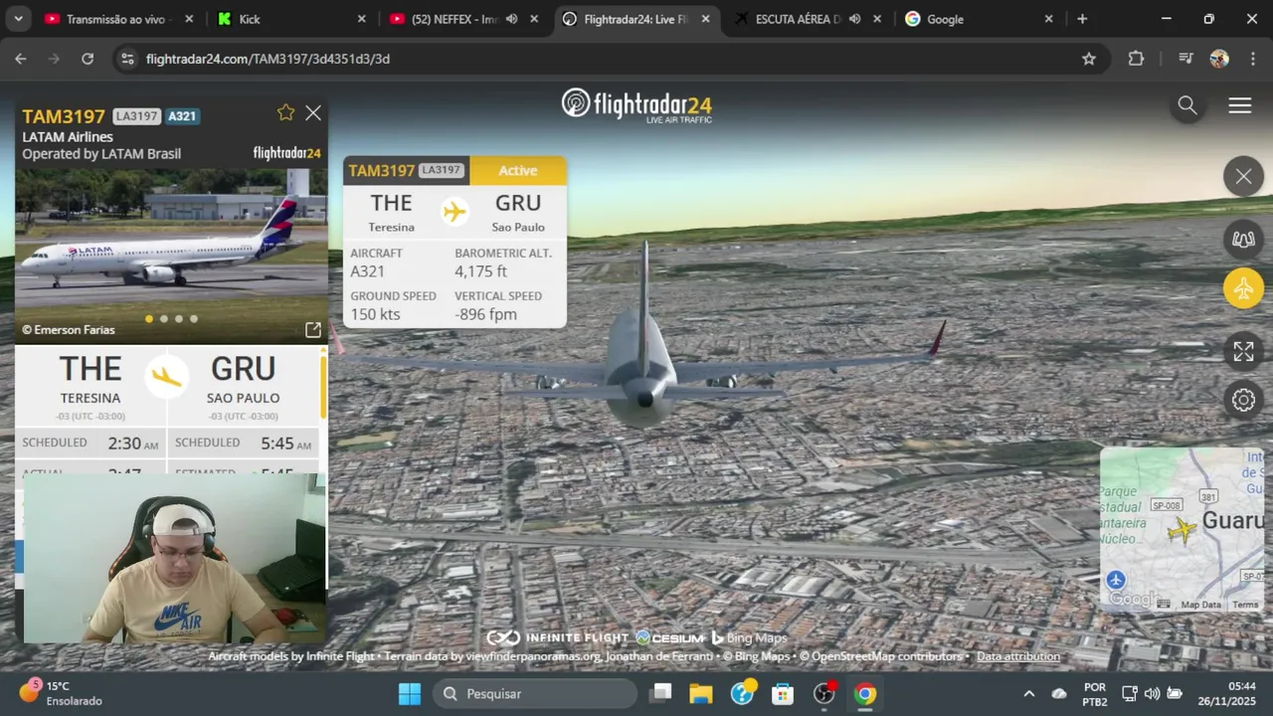Click the Flightradar24 logo at top center
Image resolution: width=1273 pixels, height=716 pixels.
coord(636,105)
